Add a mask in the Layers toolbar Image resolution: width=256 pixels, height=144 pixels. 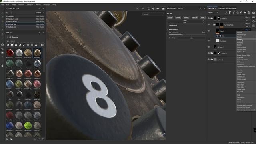pos(230,12)
